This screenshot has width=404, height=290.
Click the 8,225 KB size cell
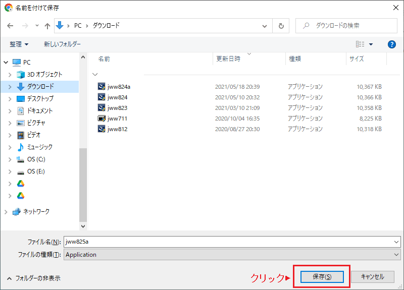(371, 119)
